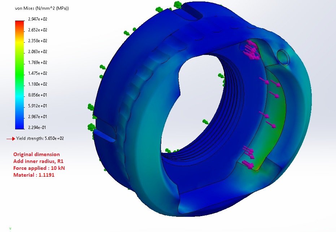Click the 'Material : 1.1191' annotation

tap(34, 175)
